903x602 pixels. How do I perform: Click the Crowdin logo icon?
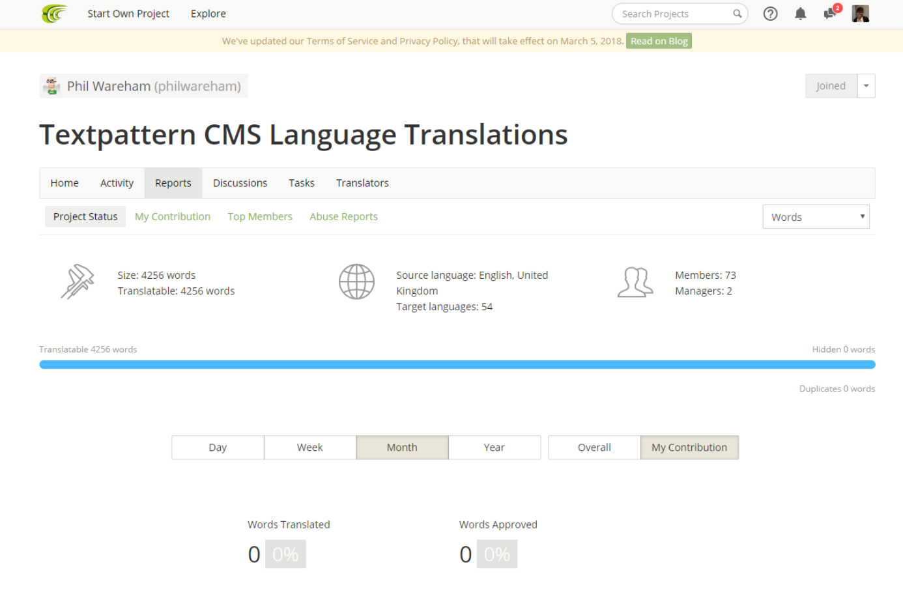click(55, 13)
